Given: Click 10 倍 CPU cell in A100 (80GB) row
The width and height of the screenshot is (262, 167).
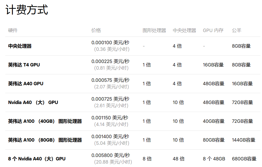Looking at the screenshot, I should pyautogui.click(x=178, y=140).
